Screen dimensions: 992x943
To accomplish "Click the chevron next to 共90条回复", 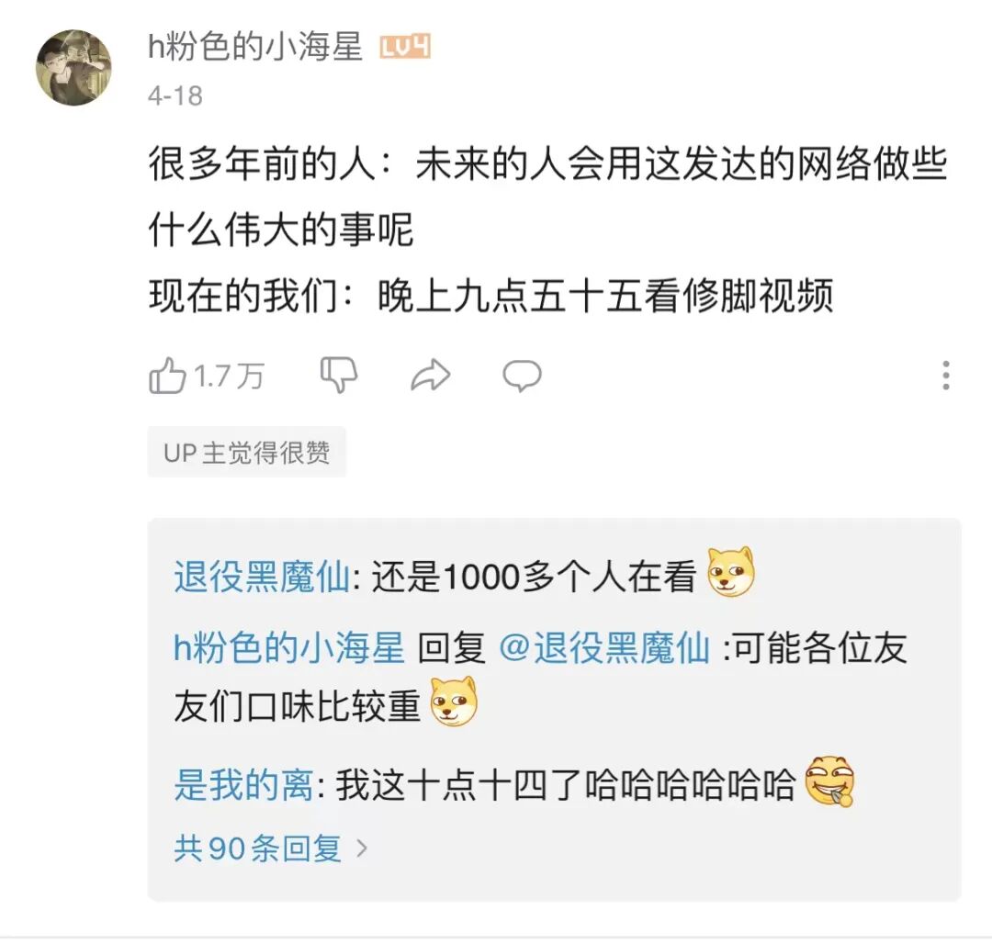I will [362, 848].
